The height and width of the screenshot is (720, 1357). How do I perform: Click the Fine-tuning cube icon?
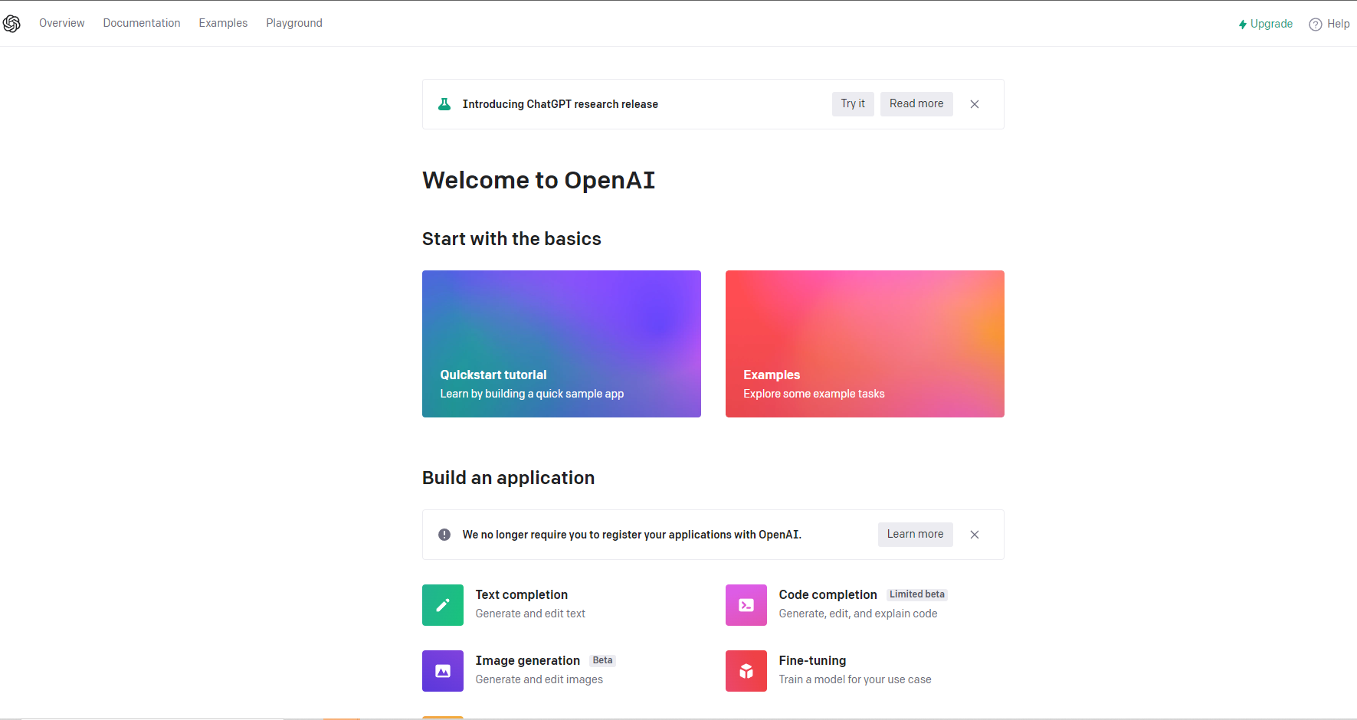(x=746, y=671)
